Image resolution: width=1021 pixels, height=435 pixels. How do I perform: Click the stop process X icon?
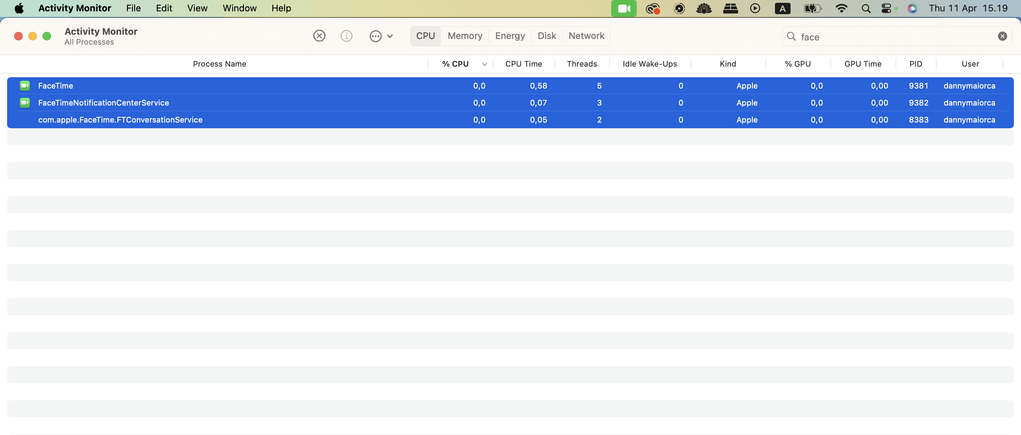tap(319, 36)
